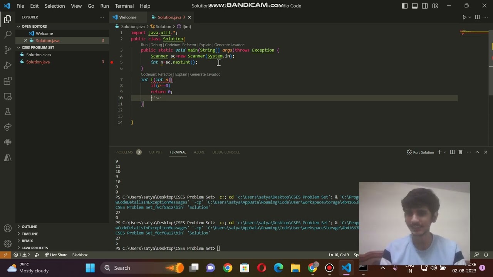Viewport: 493px width, 277px height.
Task: Toggle Primary Side Bar visibility
Action: click(x=405, y=6)
